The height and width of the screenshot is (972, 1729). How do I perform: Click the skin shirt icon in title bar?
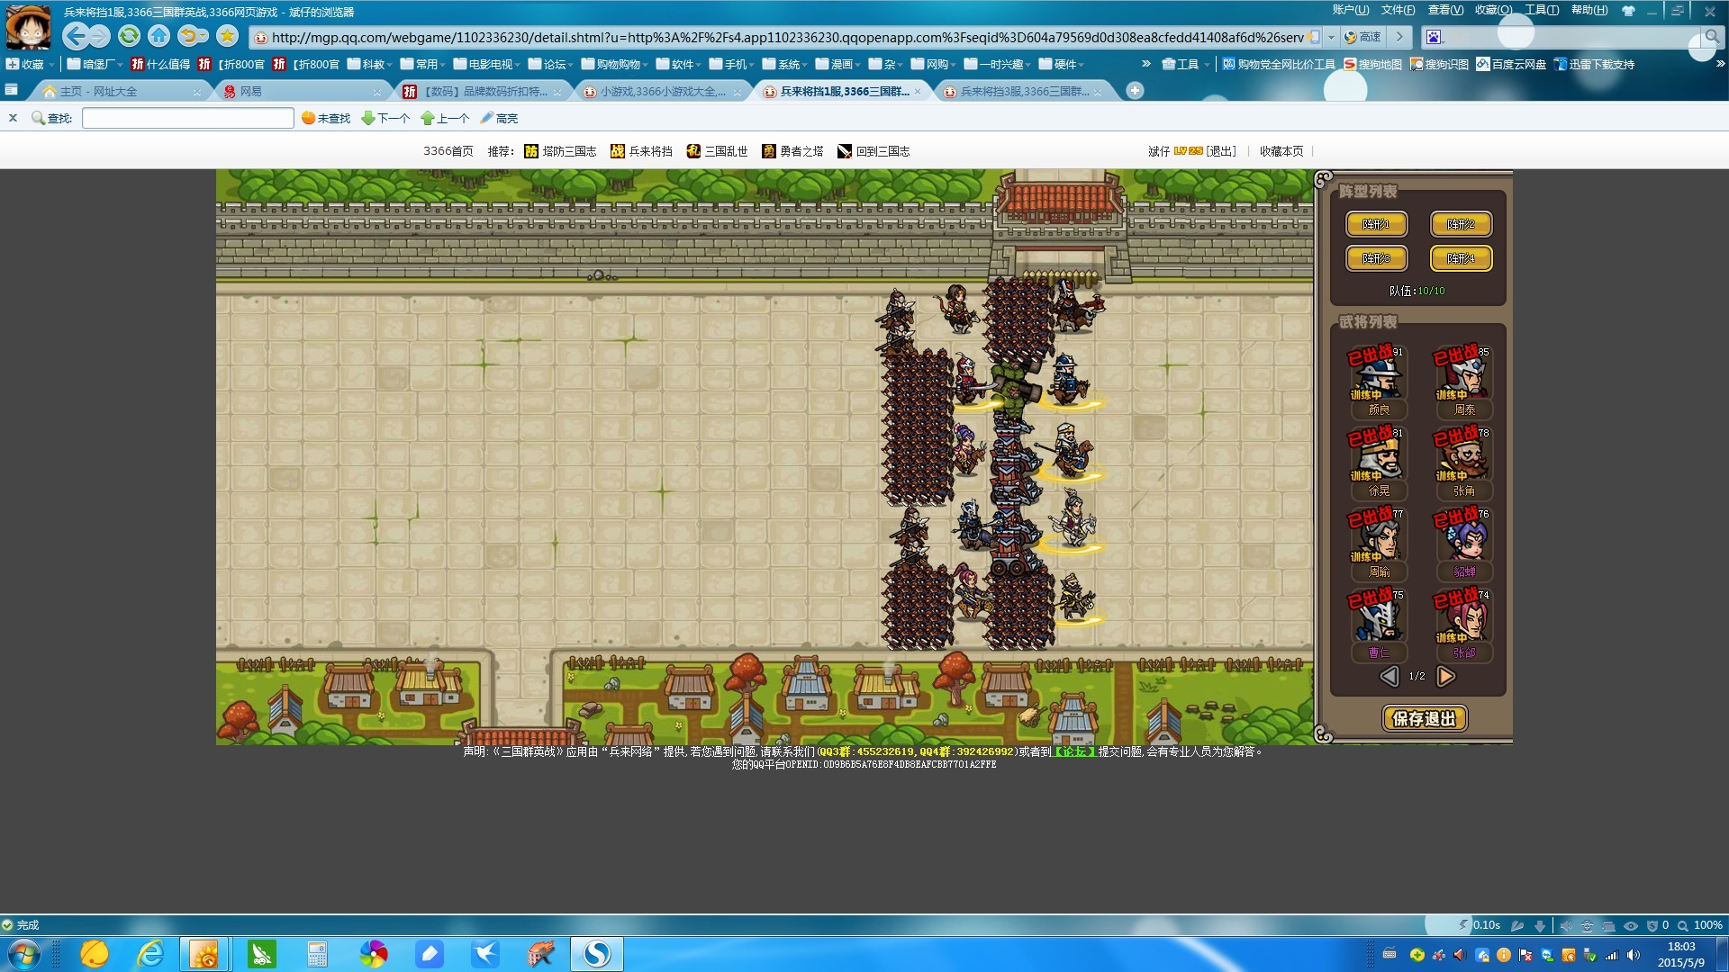coord(1628,11)
